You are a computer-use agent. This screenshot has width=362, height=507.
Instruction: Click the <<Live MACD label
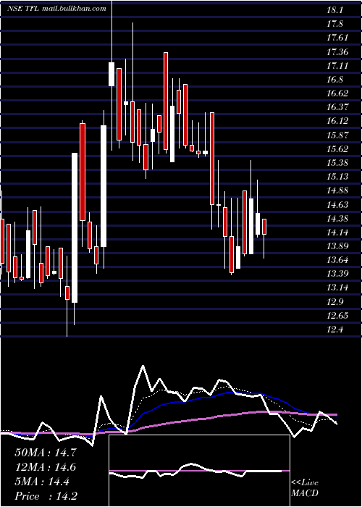tap(305, 488)
